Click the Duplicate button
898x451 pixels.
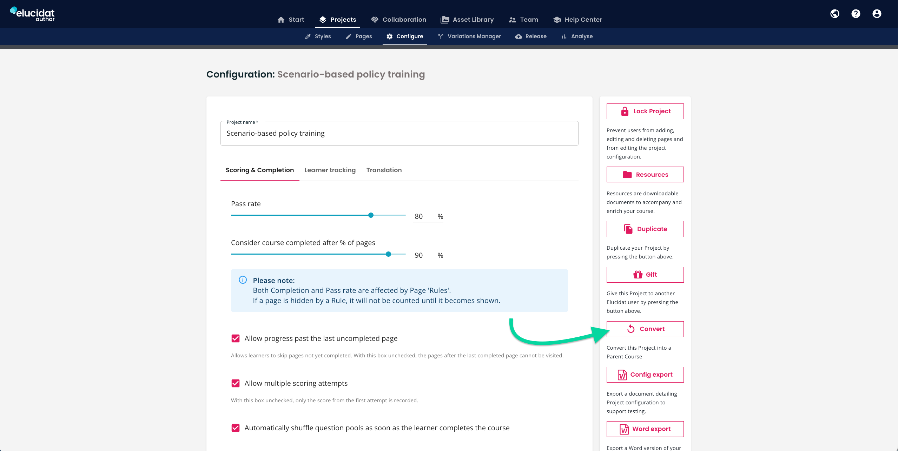(x=645, y=229)
